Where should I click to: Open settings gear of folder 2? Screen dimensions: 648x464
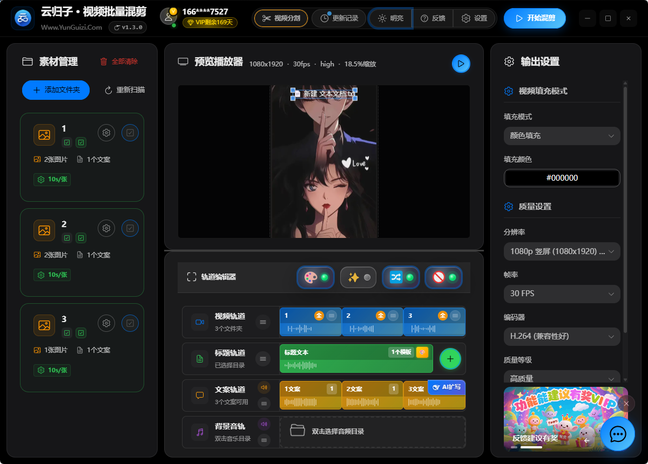click(106, 228)
